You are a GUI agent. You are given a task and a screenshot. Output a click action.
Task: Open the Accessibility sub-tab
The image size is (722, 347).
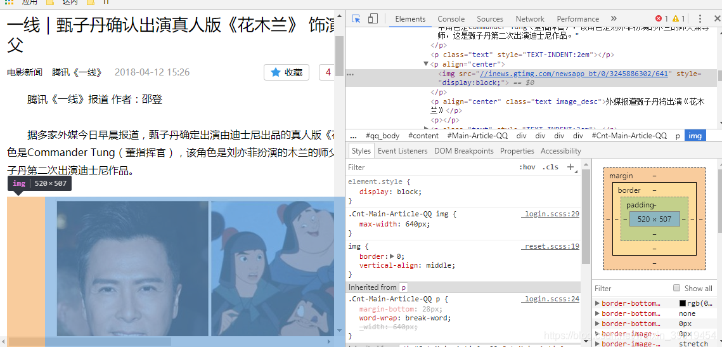tap(561, 151)
